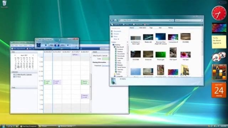The height and width of the screenshot is (128, 228).
Task: Skip to previous track in media player
Action: (51, 45)
